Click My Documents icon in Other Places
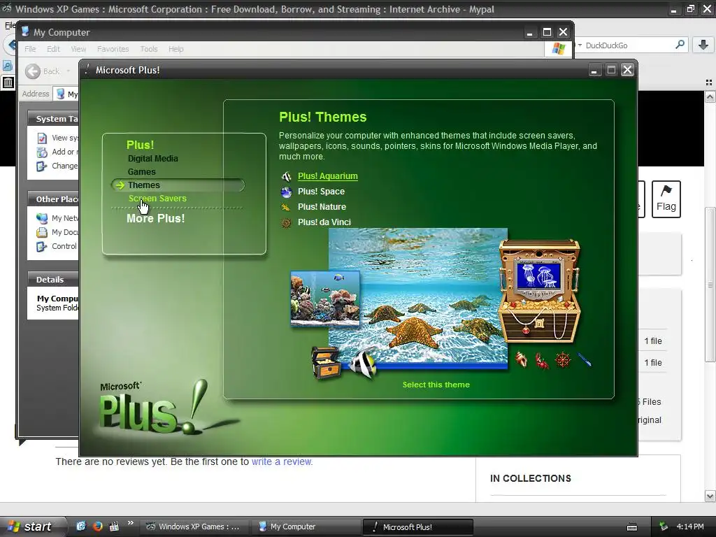The height and width of the screenshot is (537, 716). tap(41, 232)
